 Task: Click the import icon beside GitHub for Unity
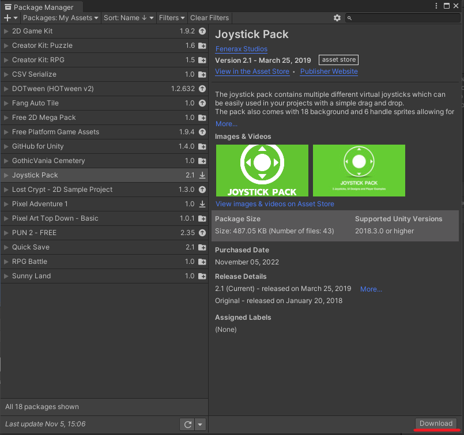pyautogui.click(x=203, y=146)
